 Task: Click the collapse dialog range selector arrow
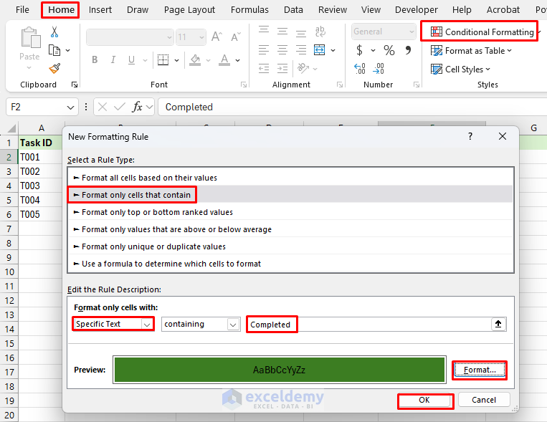coord(498,324)
